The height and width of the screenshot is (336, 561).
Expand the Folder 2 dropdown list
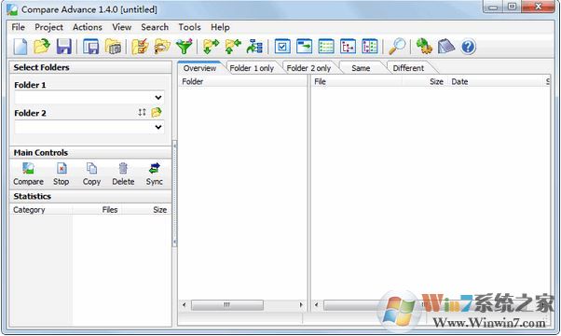158,127
